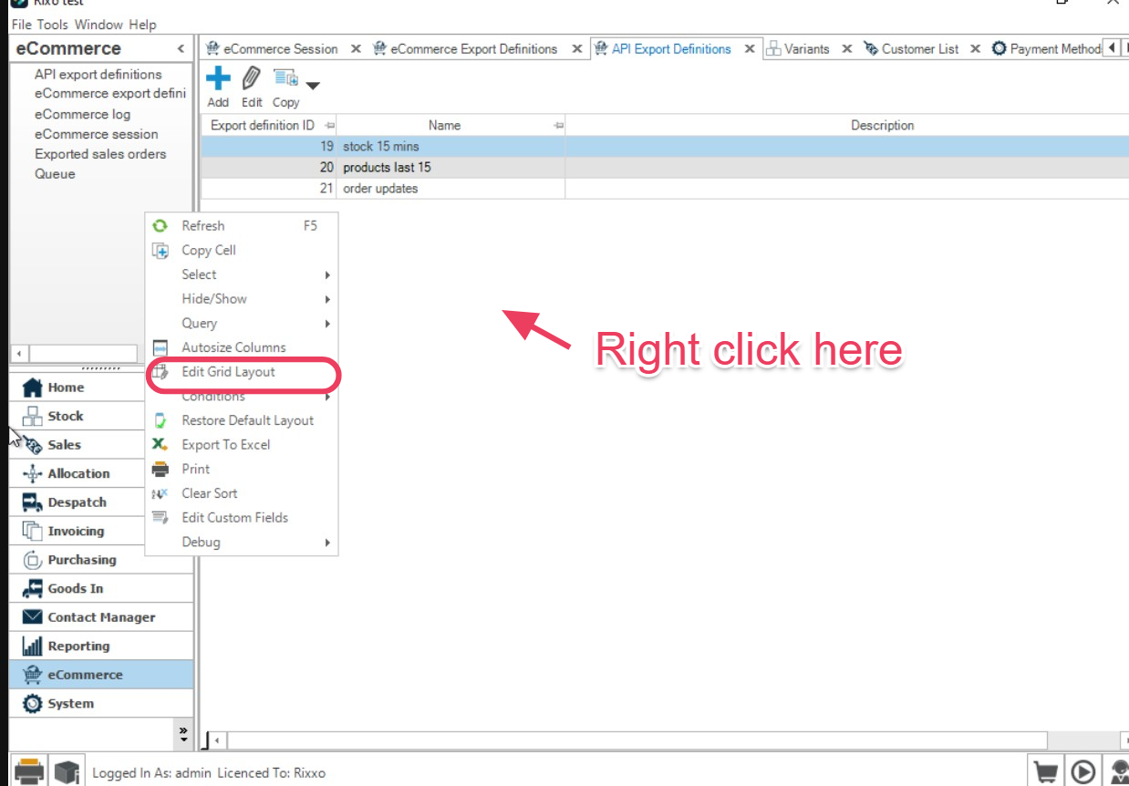Click play icon in status bar
This screenshot has width=1129, height=786.
(x=1083, y=771)
